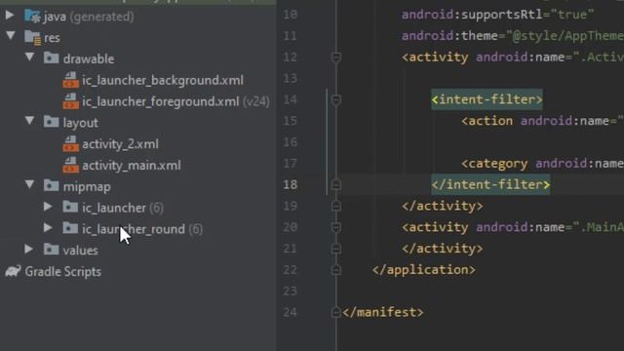Select the values folder label
Image resolution: width=624 pixels, height=351 pixels.
pos(80,251)
